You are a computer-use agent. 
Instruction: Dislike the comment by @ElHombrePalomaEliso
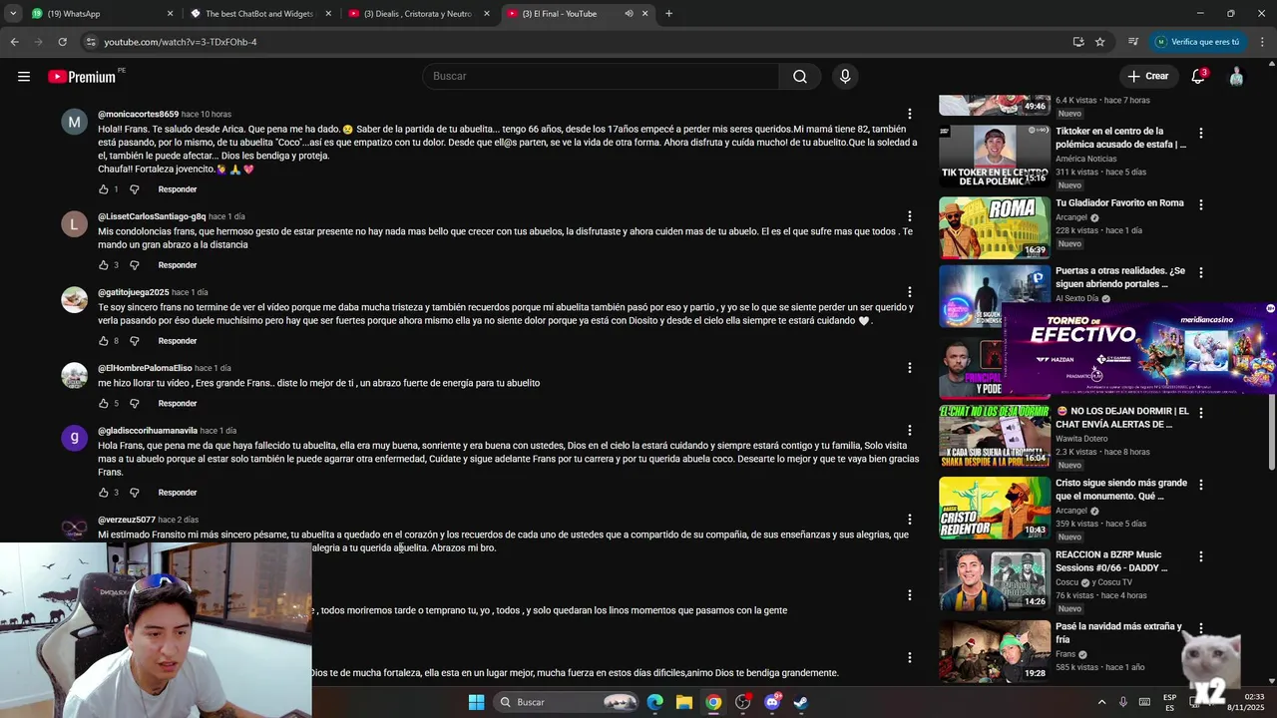tap(135, 404)
